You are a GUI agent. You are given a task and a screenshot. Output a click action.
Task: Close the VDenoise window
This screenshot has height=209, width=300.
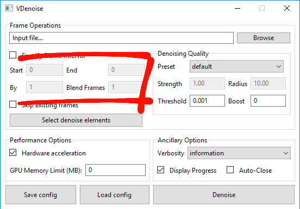click(287, 8)
